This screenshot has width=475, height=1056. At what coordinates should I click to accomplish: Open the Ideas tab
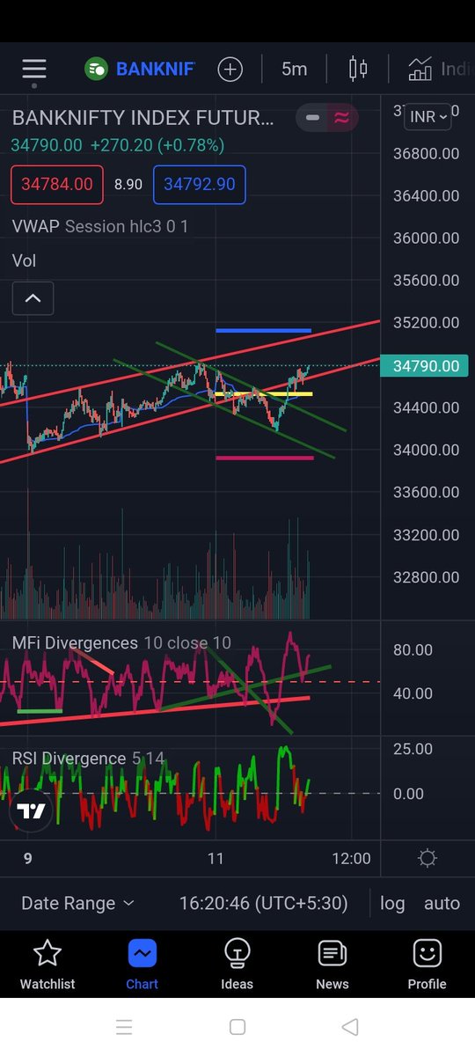(237, 964)
